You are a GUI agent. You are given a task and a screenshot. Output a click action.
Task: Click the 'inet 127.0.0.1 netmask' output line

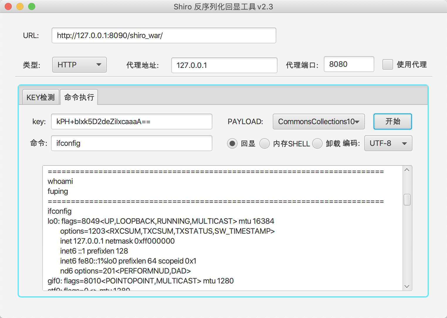pyautogui.click(x=117, y=241)
